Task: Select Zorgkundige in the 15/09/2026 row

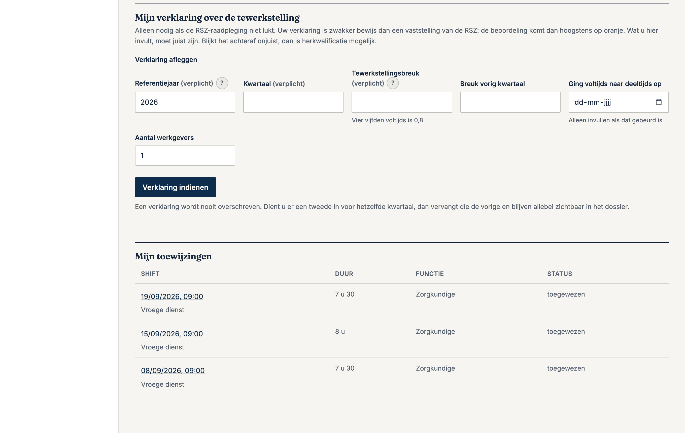Action: (435, 332)
